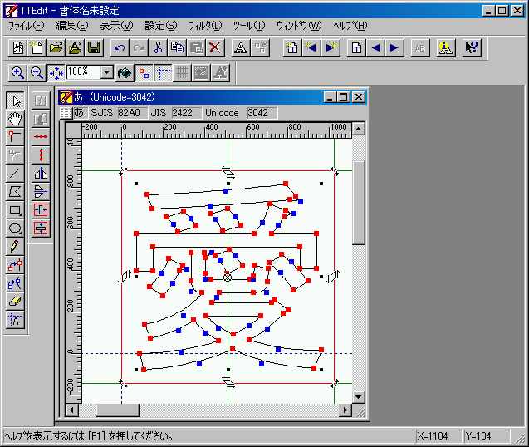529x447 pixels.
Task: Open the 表示(V) menu
Action: (116, 26)
